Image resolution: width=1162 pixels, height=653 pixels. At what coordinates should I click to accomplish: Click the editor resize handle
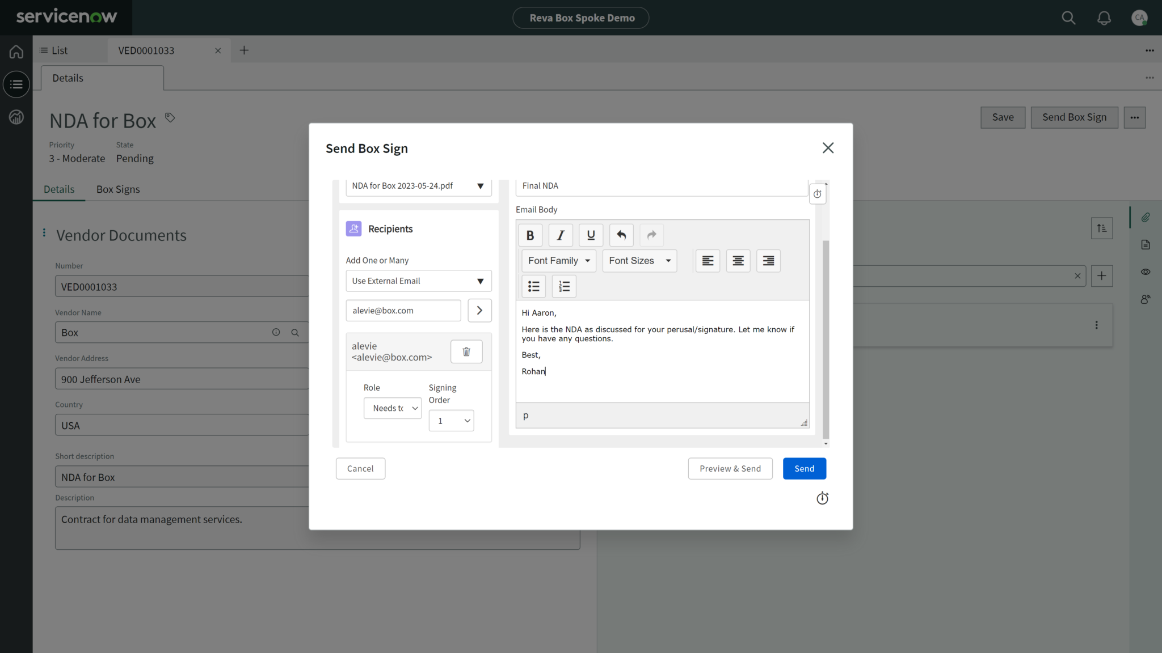(x=804, y=423)
